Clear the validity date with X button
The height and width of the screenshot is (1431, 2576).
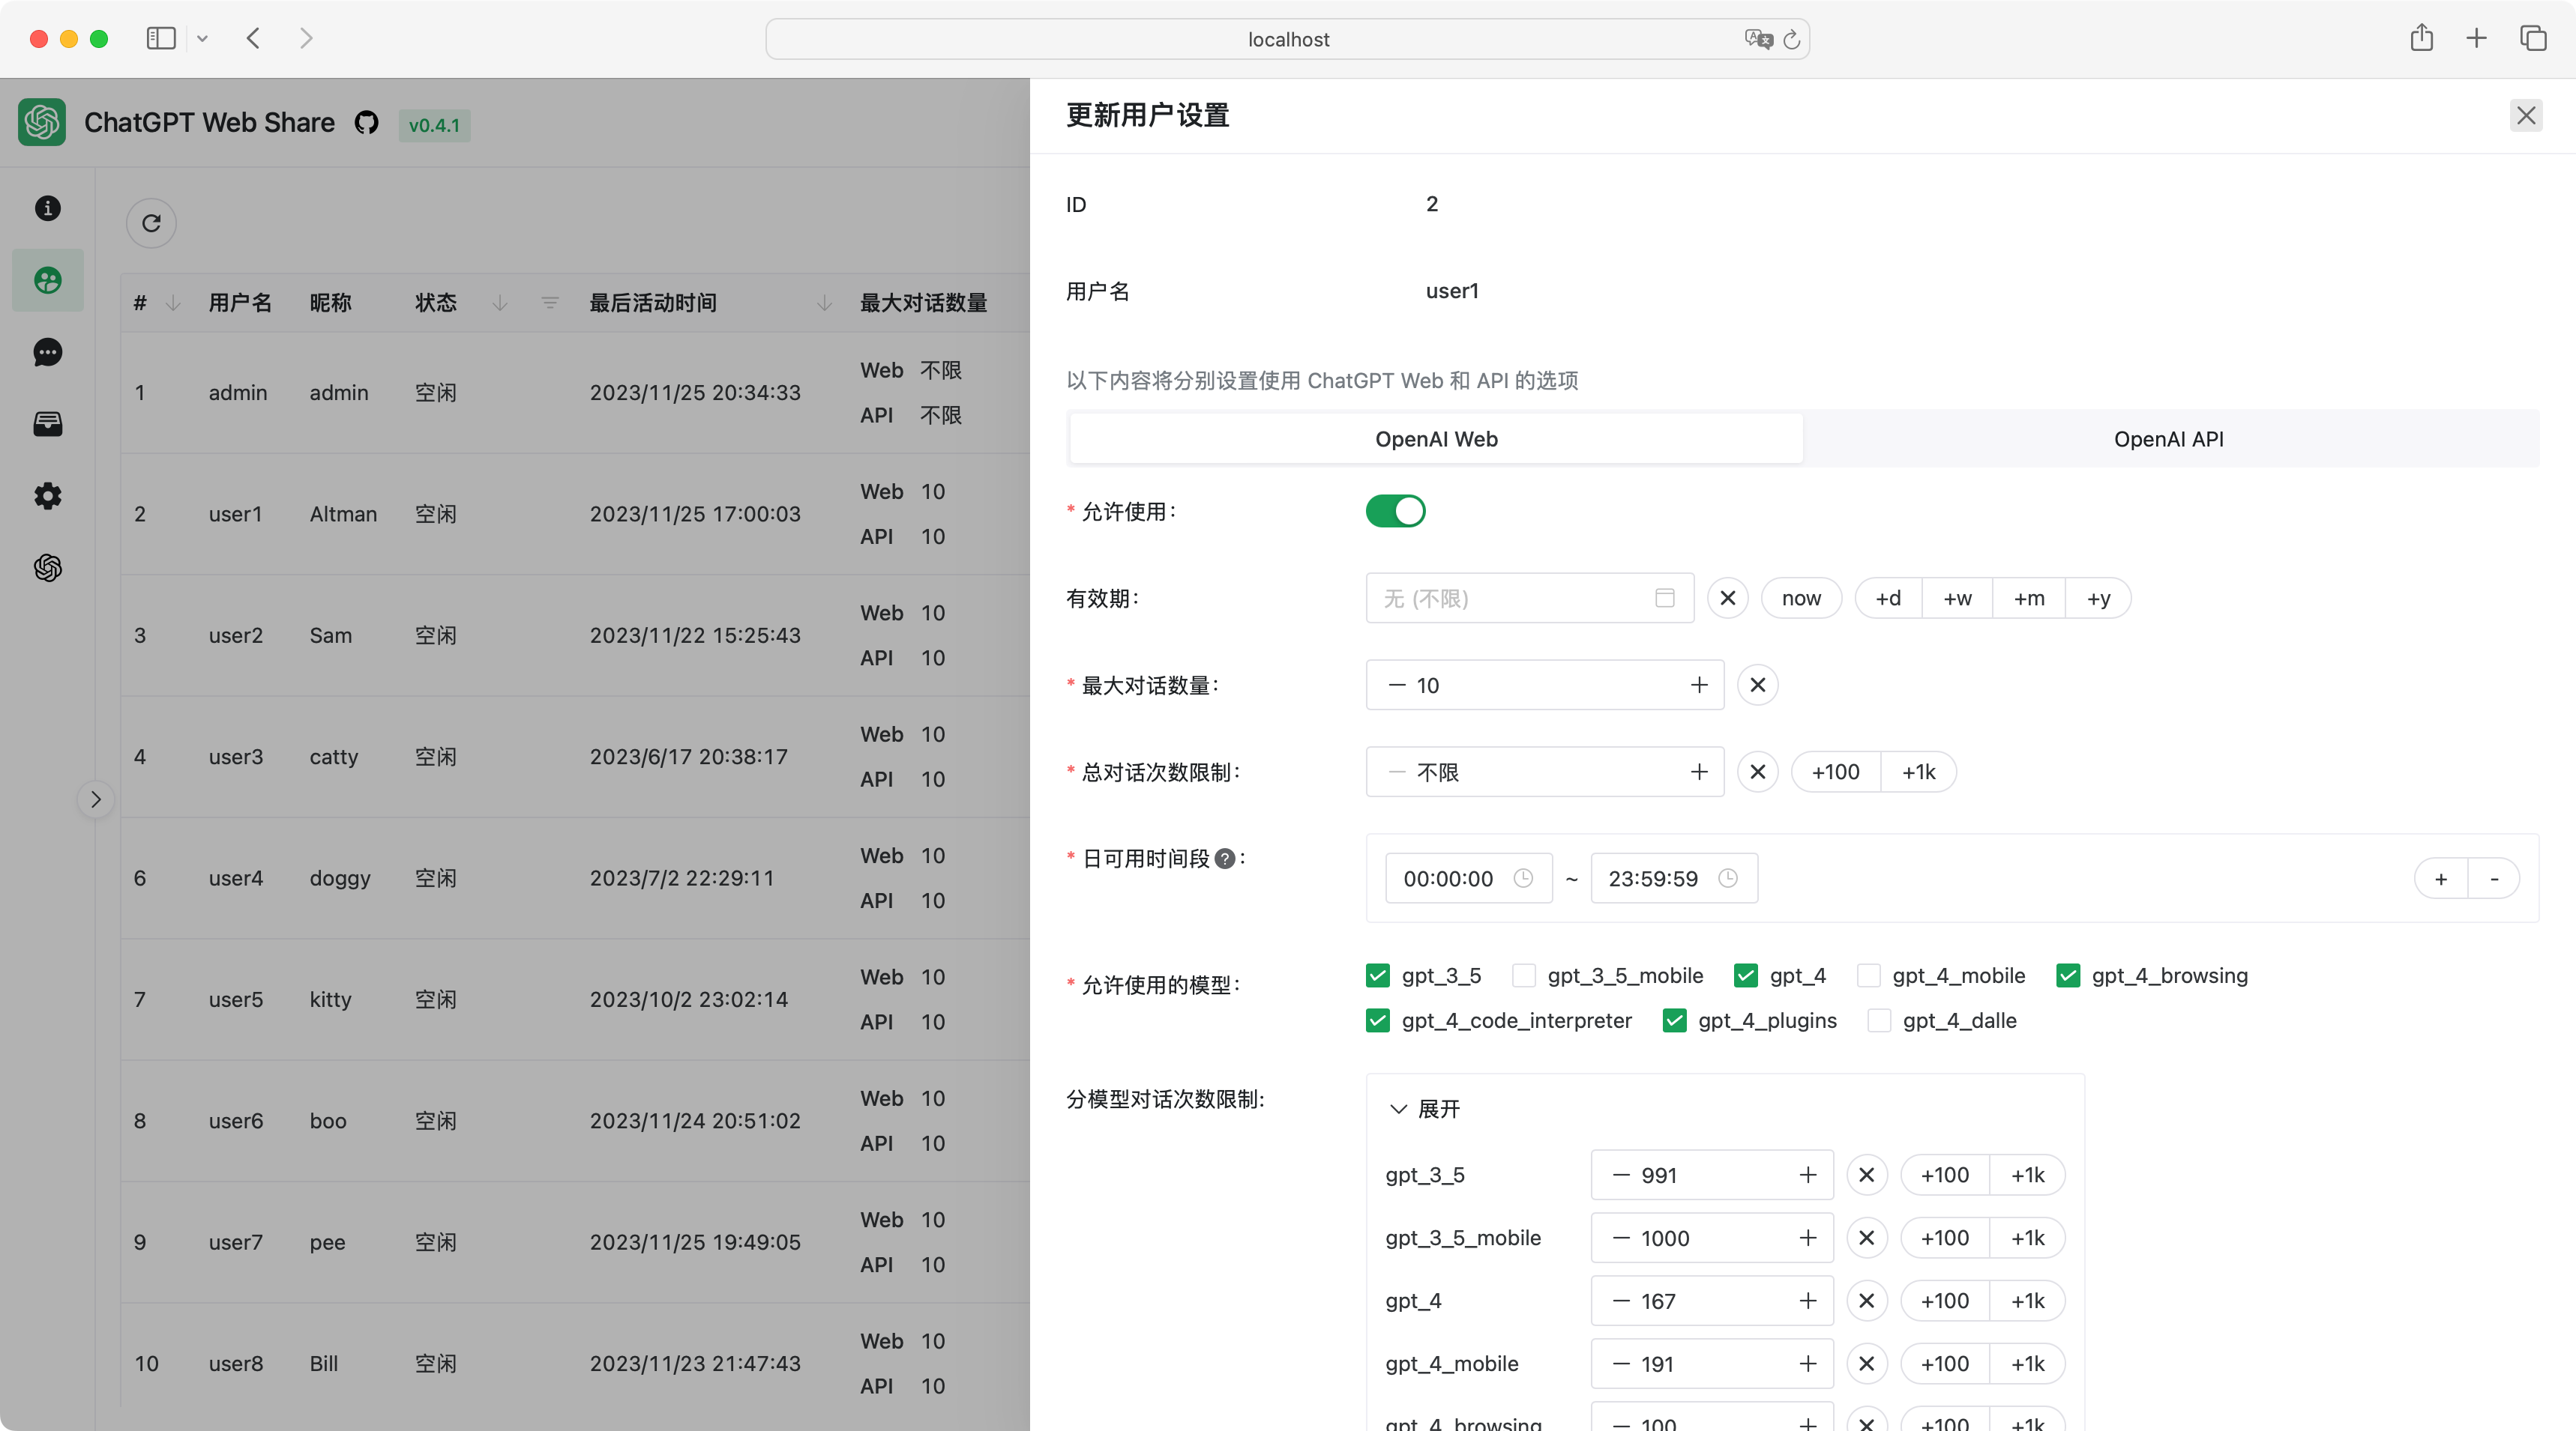pos(1727,598)
